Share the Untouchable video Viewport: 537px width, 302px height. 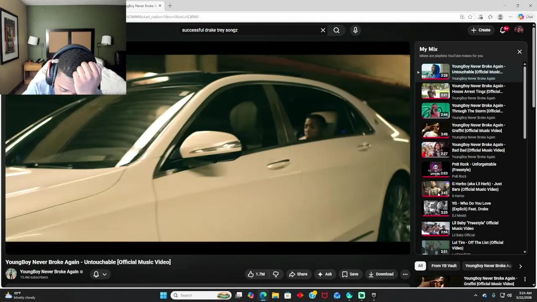pyautogui.click(x=298, y=274)
